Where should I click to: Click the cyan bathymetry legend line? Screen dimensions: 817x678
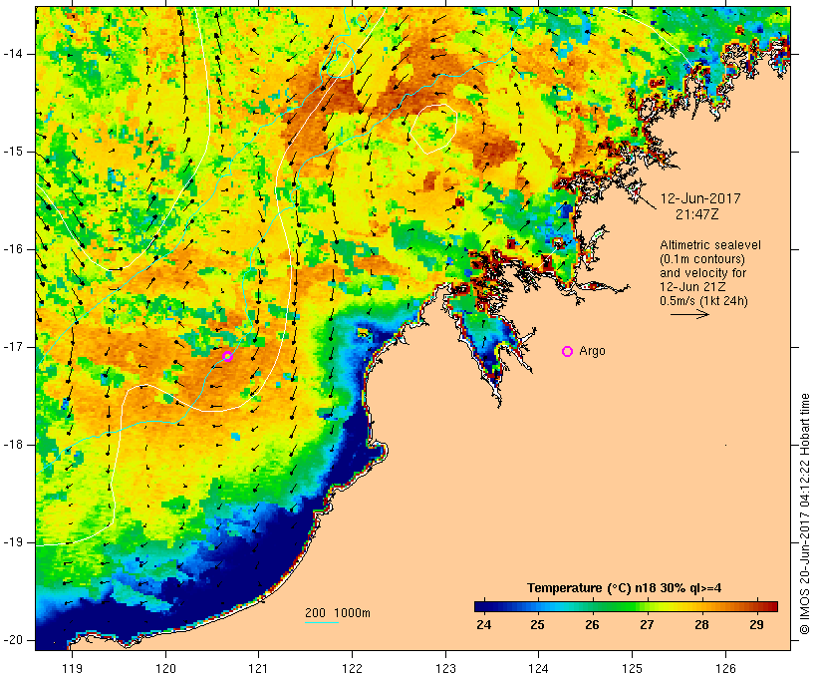coord(322,622)
